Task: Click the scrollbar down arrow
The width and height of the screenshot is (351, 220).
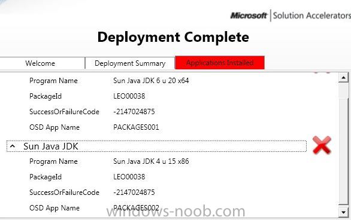Action: 343,212
